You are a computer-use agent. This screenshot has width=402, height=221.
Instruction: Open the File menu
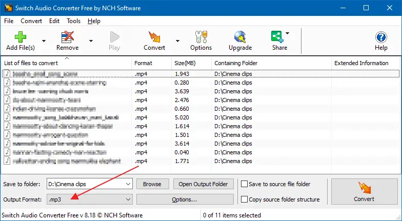click(9, 21)
